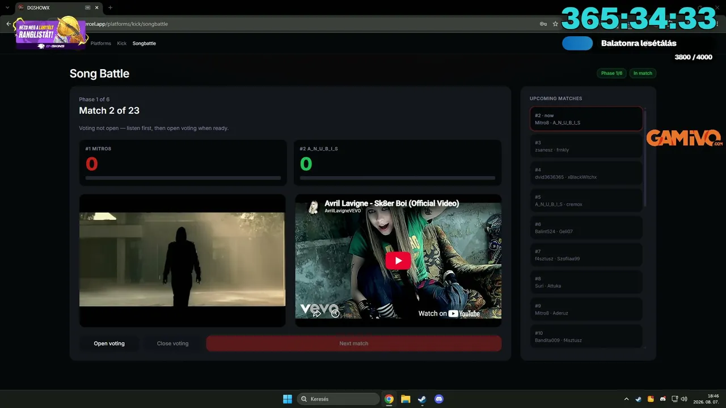Open the Sk8er Boi video title link

pyautogui.click(x=391, y=203)
